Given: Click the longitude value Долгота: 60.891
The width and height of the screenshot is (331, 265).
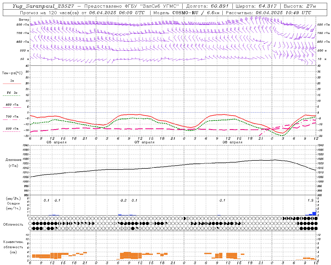Looking at the screenshot, I should (x=207, y=6).
